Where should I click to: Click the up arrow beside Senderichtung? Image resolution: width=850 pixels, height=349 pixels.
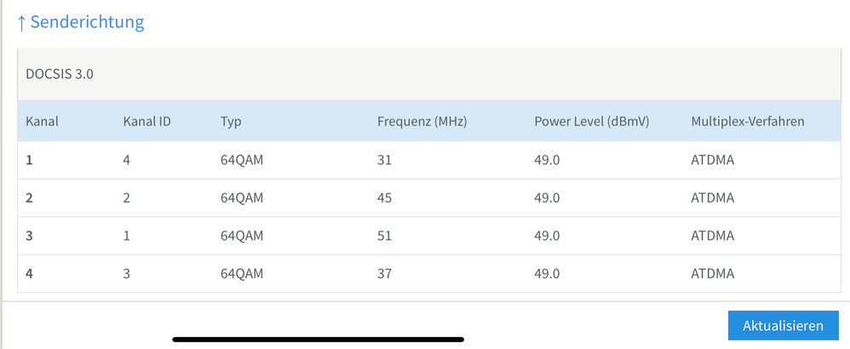[21, 23]
